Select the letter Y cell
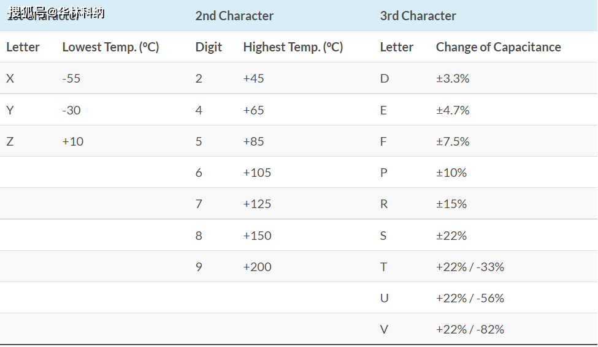 [x=10, y=110]
